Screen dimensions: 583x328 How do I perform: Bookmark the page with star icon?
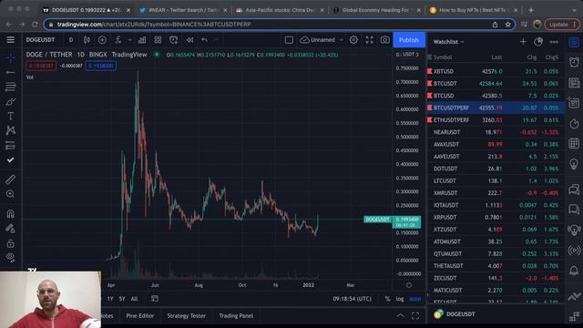(508, 25)
